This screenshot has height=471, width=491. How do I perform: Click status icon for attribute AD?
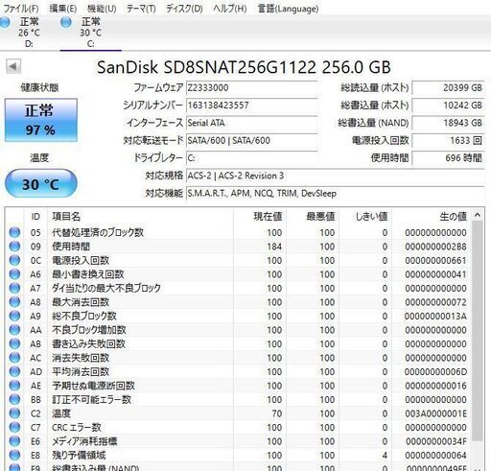click(x=14, y=371)
